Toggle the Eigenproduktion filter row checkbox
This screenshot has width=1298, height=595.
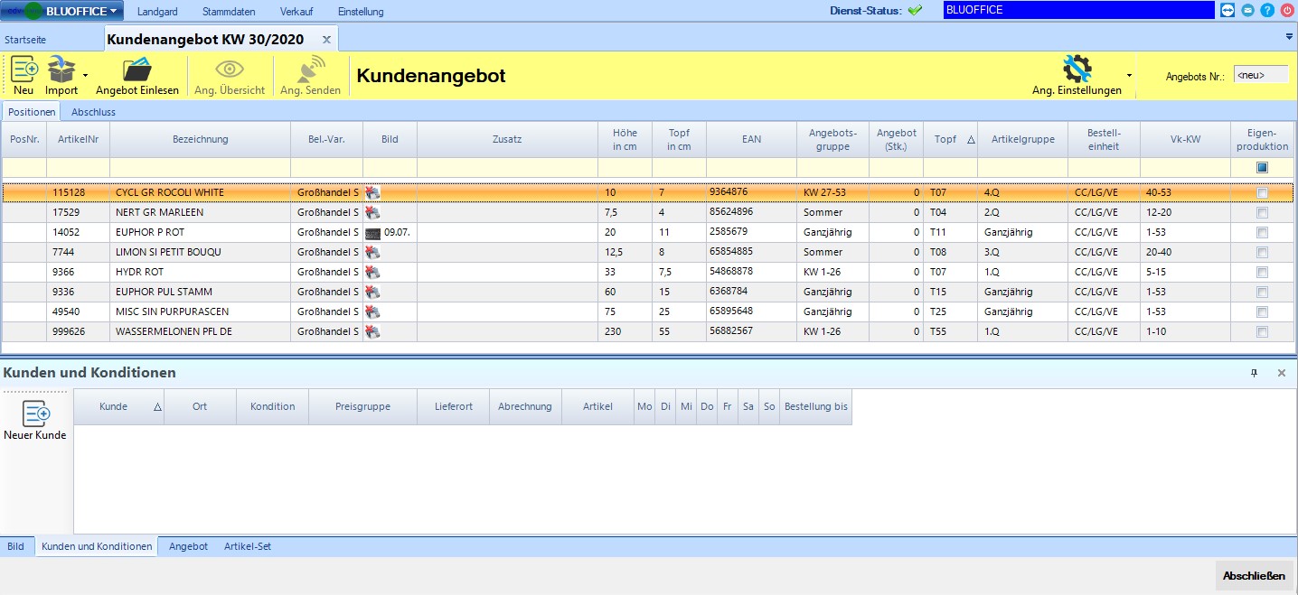pos(1262,167)
